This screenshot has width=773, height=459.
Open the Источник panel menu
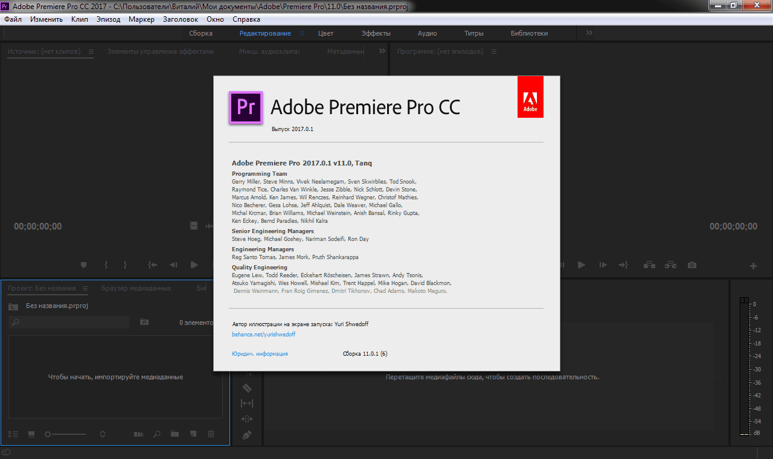[91, 52]
